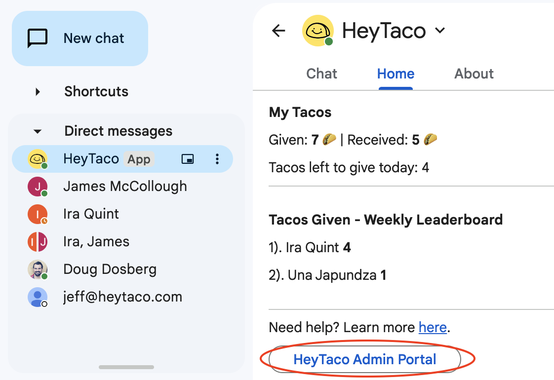Click the Given: 7 tacos text
The height and width of the screenshot is (380, 554).
pos(303,140)
